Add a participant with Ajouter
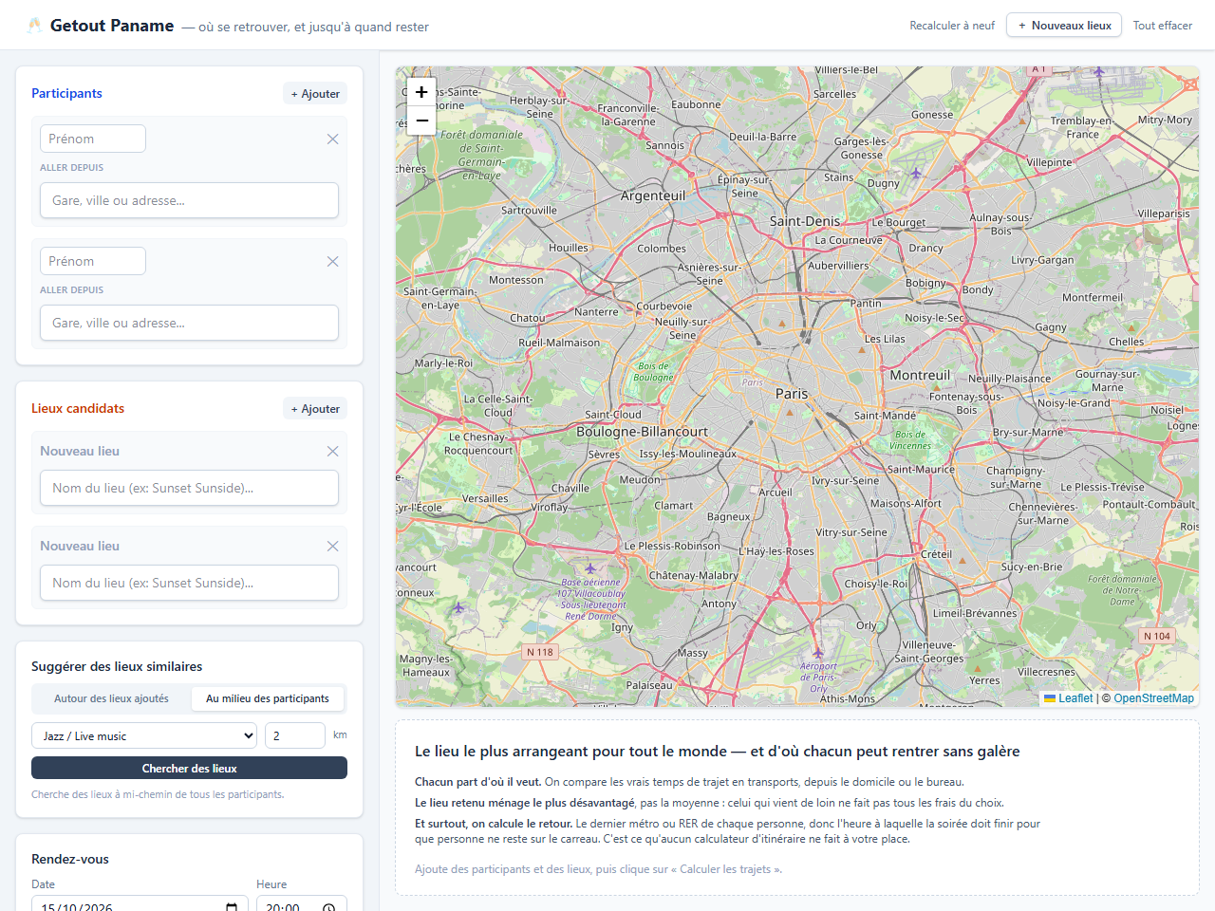Viewport: 1215px width, 911px height. pyautogui.click(x=315, y=93)
